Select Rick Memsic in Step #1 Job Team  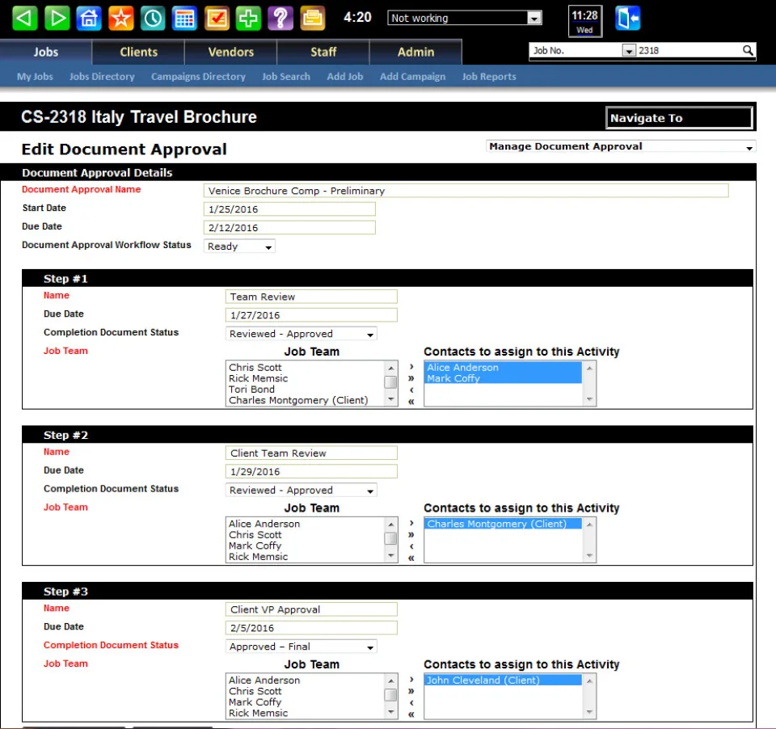pos(258,378)
